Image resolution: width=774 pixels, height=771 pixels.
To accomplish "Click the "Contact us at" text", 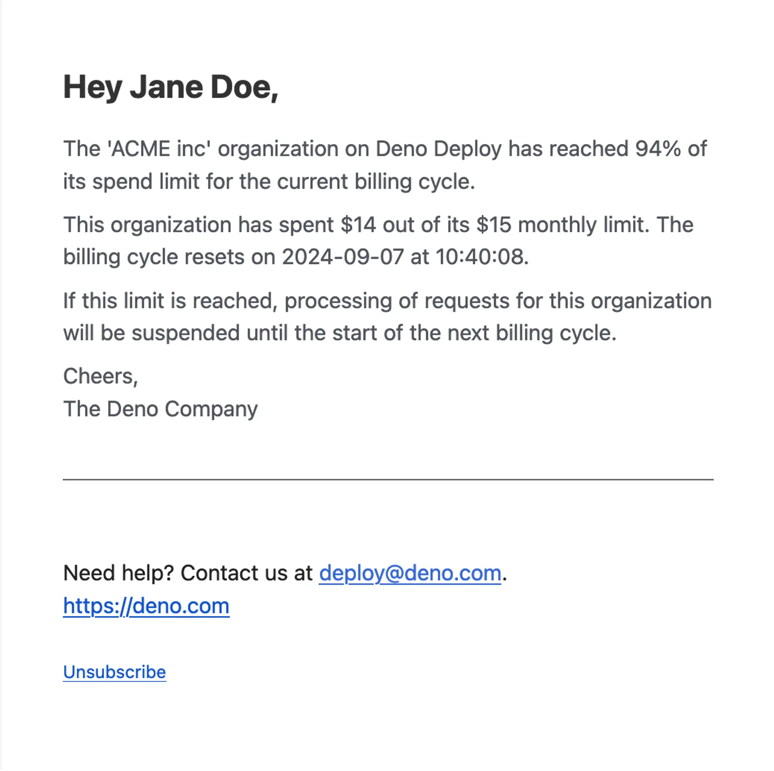I will coord(247,573).
